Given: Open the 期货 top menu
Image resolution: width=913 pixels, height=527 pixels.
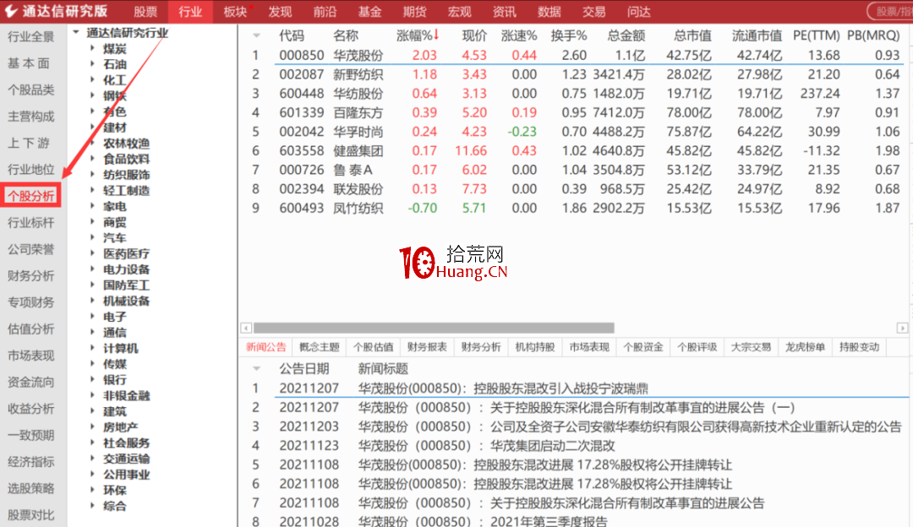Looking at the screenshot, I should 414,12.
